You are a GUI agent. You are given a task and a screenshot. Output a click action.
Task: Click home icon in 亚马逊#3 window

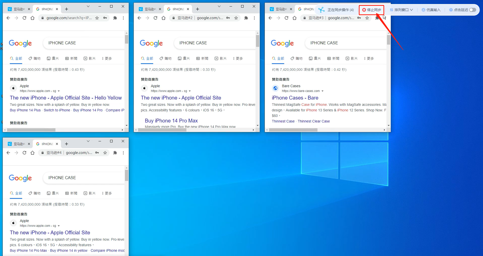295,18
